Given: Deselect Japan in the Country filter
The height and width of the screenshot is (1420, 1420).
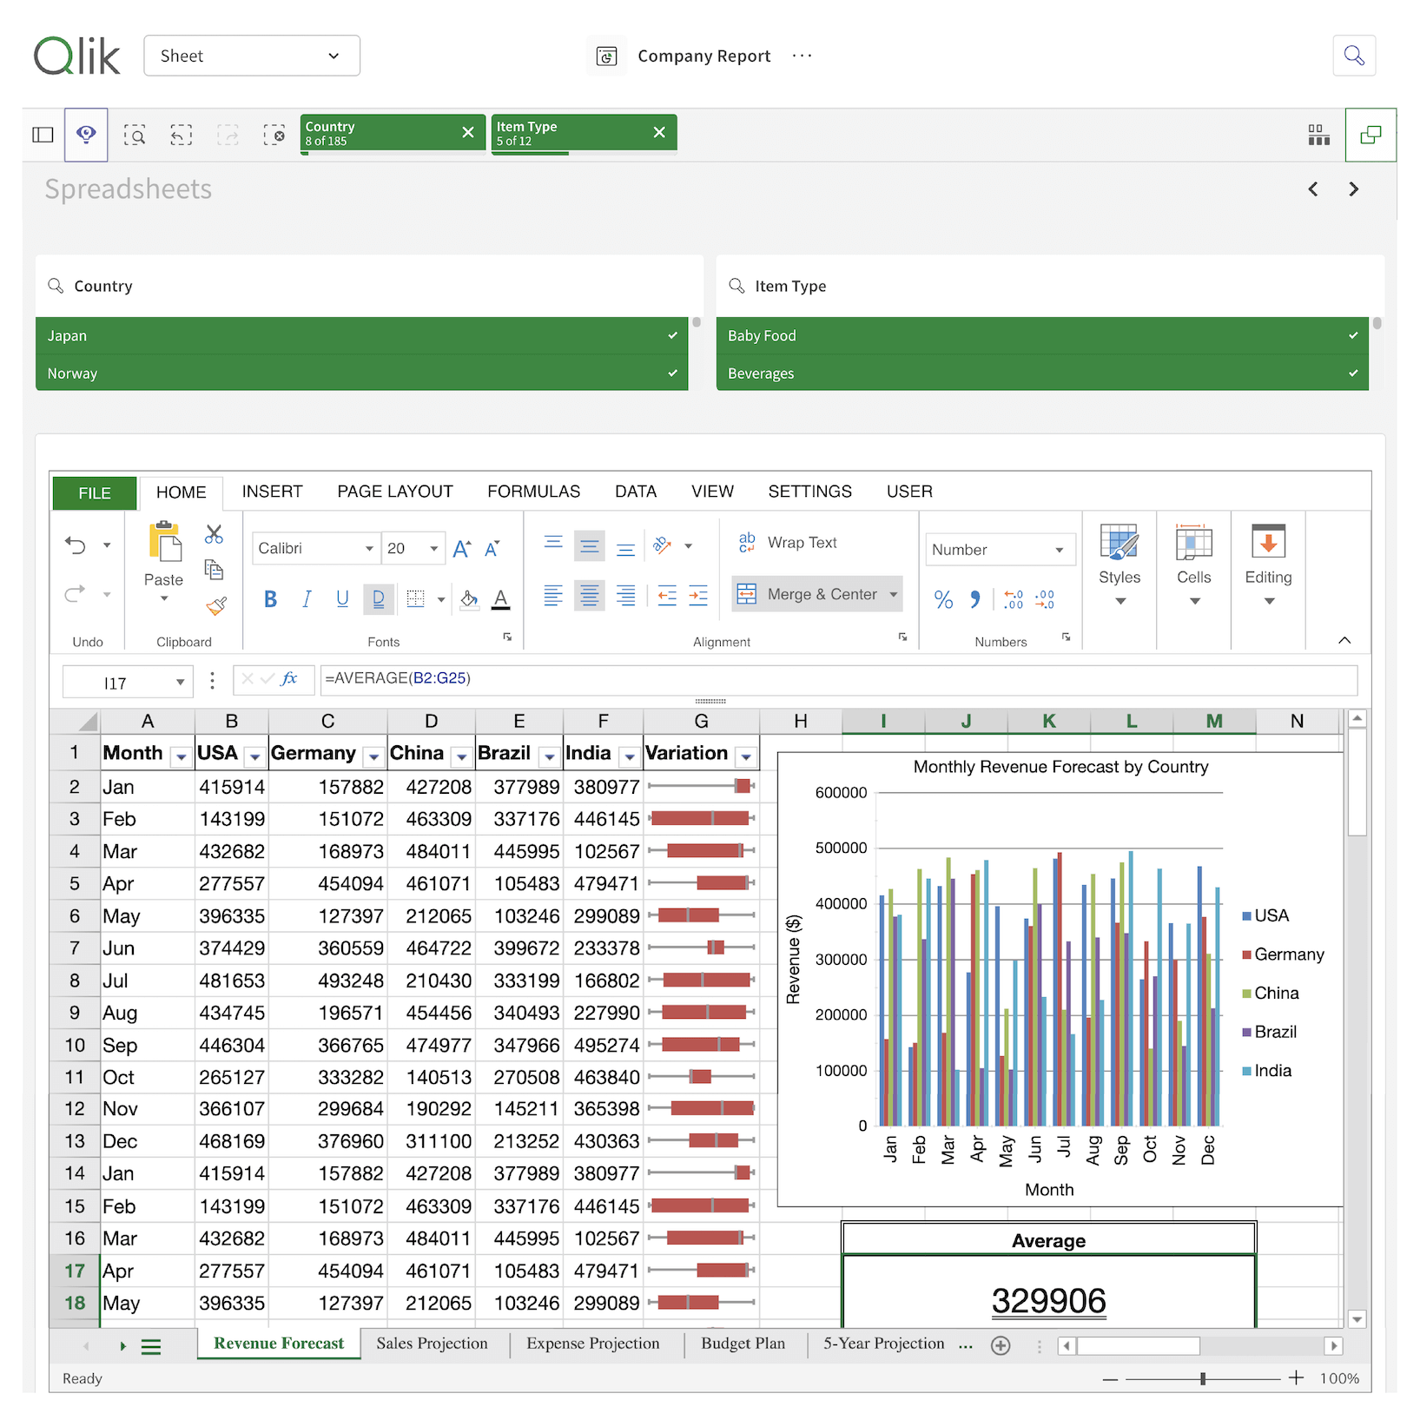Looking at the screenshot, I should pos(361,336).
